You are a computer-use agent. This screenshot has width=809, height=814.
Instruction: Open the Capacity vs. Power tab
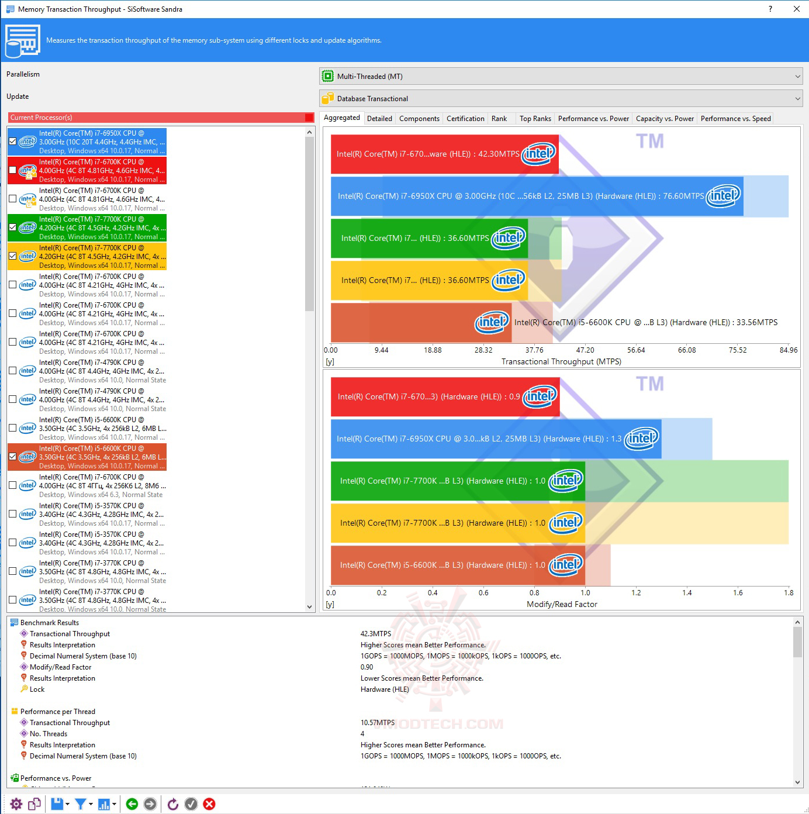pyautogui.click(x=665, y=119)
